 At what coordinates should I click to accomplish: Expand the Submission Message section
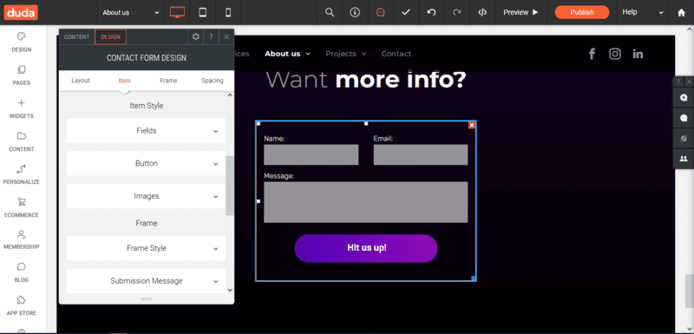coord(146,281)
